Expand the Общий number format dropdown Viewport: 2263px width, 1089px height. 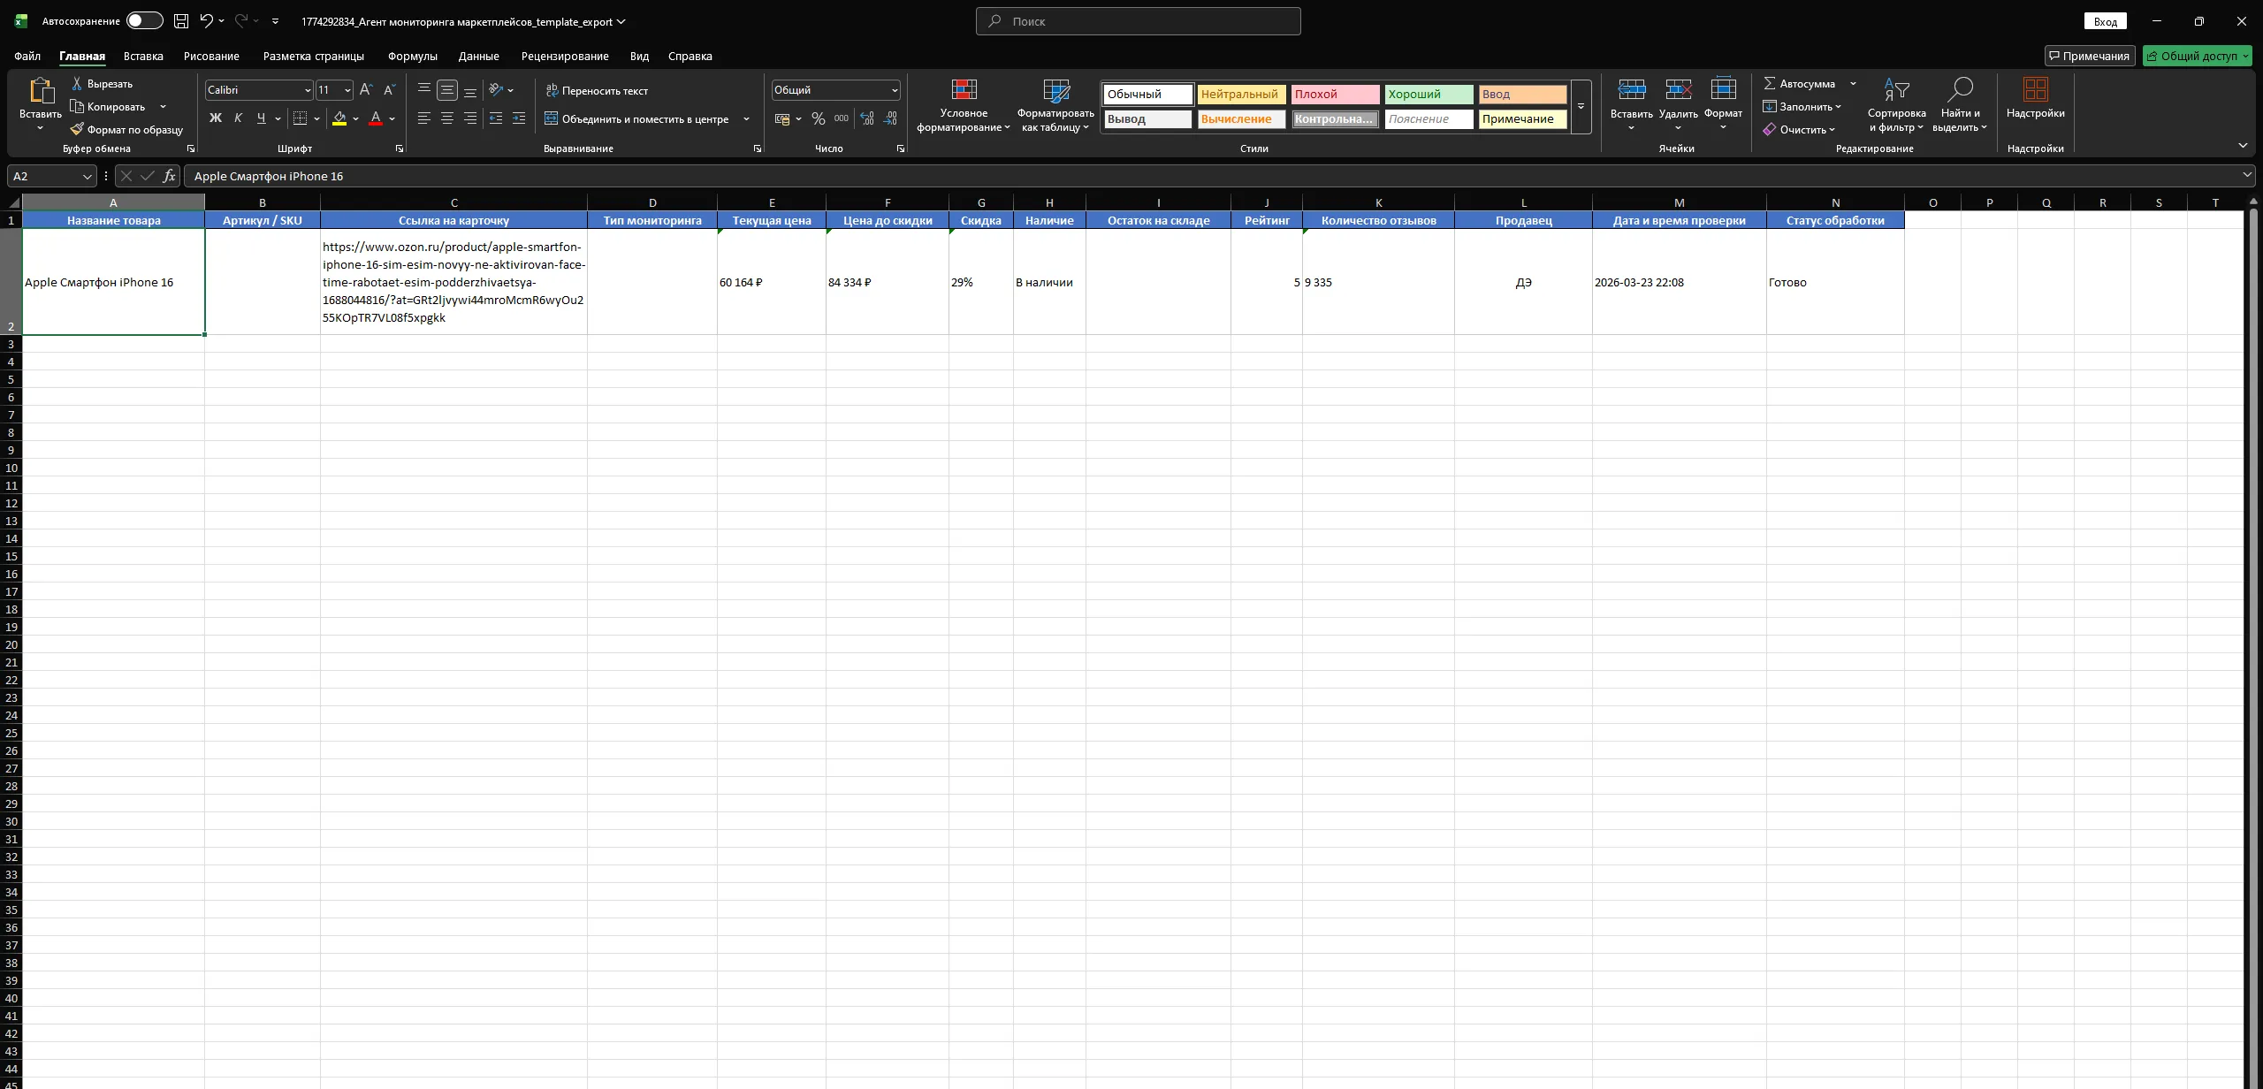(895, 90)
